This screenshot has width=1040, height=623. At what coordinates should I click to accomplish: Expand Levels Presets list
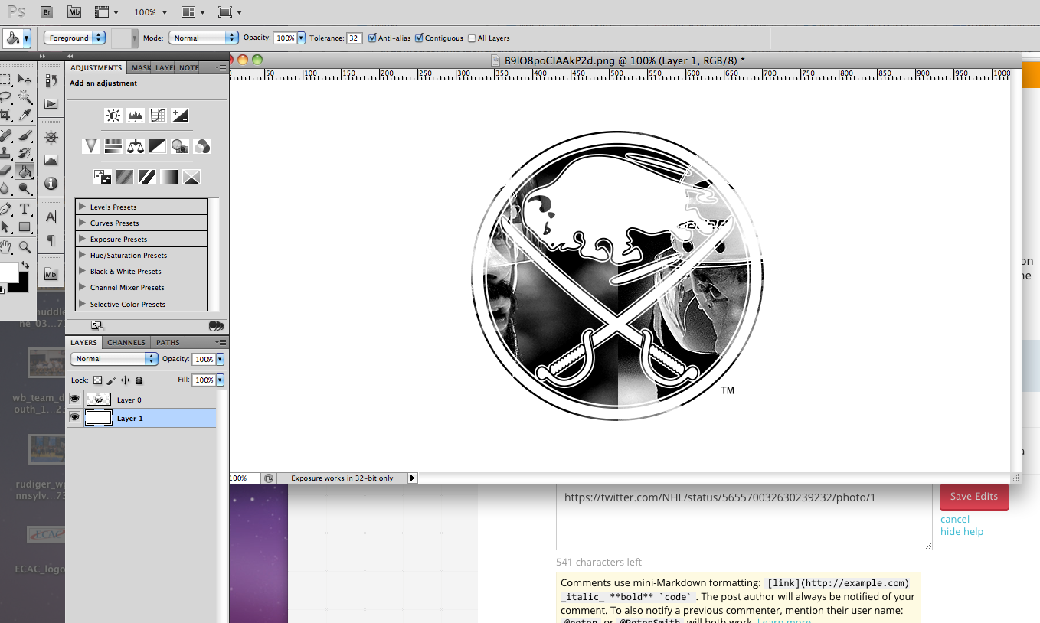click(x=83, y=207)
